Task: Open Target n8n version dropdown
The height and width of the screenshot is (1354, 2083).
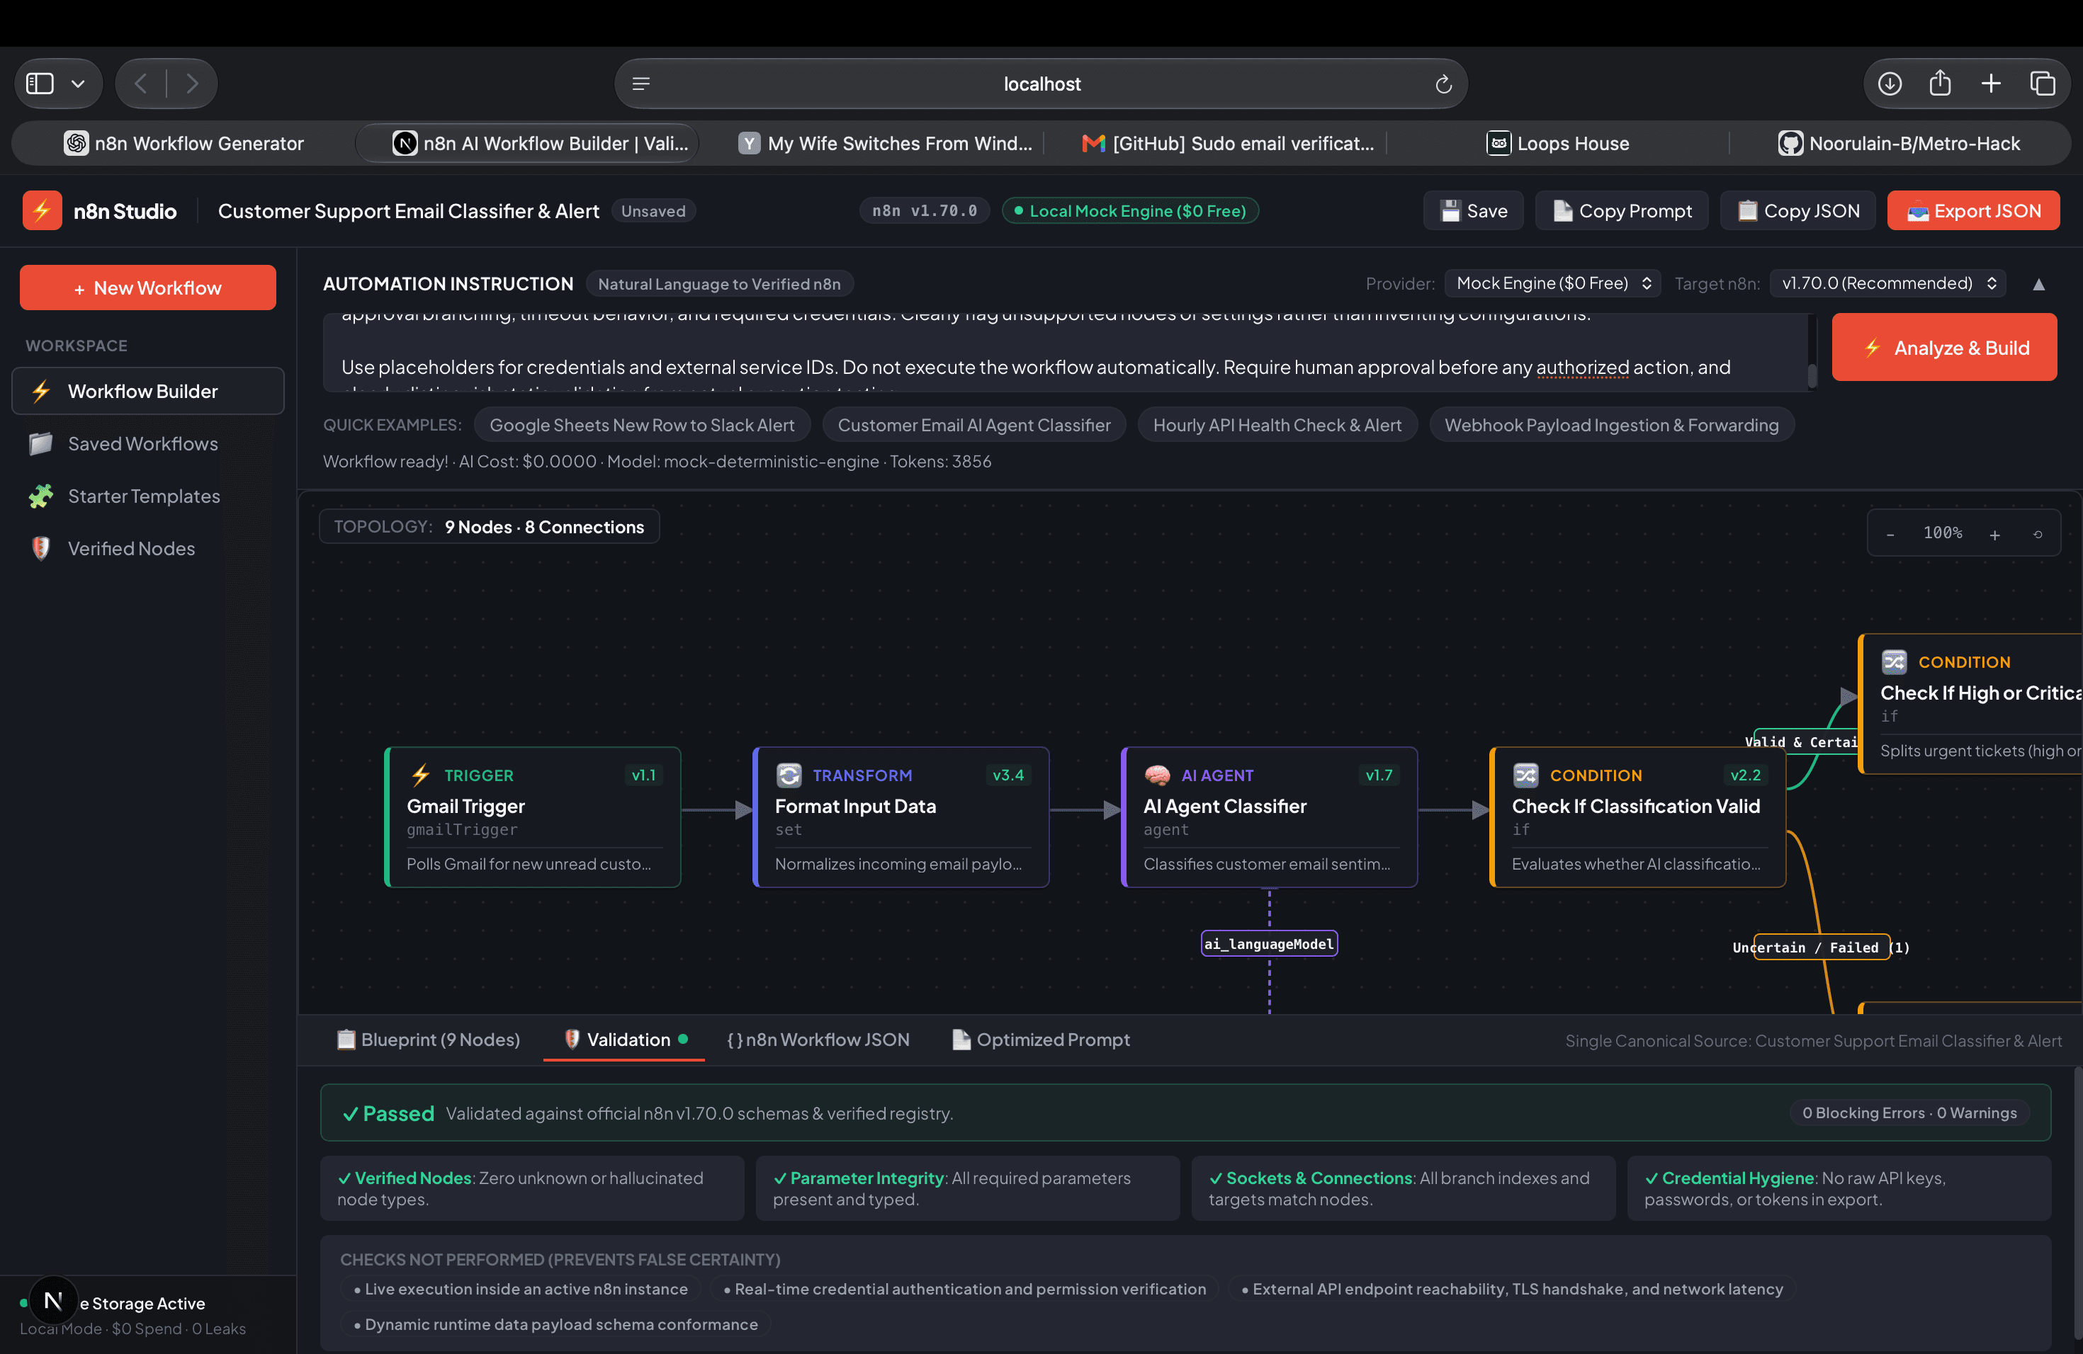Action: [1888, 283]
